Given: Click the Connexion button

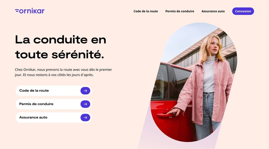Looking at the screenshot, I should pyautogui.click(x=243, y=11).
